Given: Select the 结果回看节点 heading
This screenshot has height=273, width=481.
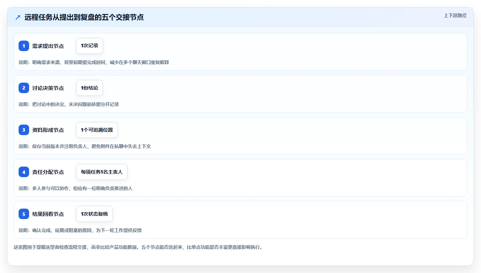Looking at the screenshot, I should click(48, 214).
